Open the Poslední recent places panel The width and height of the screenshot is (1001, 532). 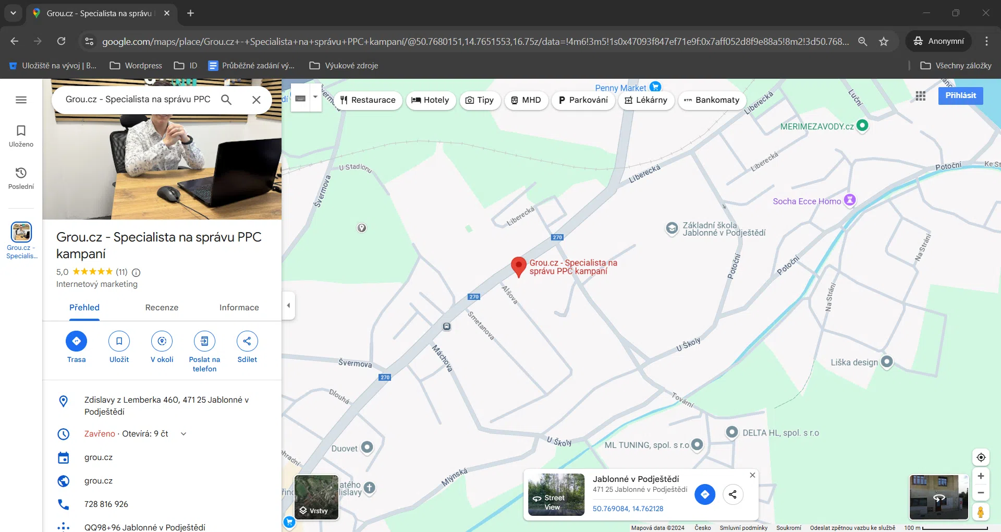tap(21, 178)
